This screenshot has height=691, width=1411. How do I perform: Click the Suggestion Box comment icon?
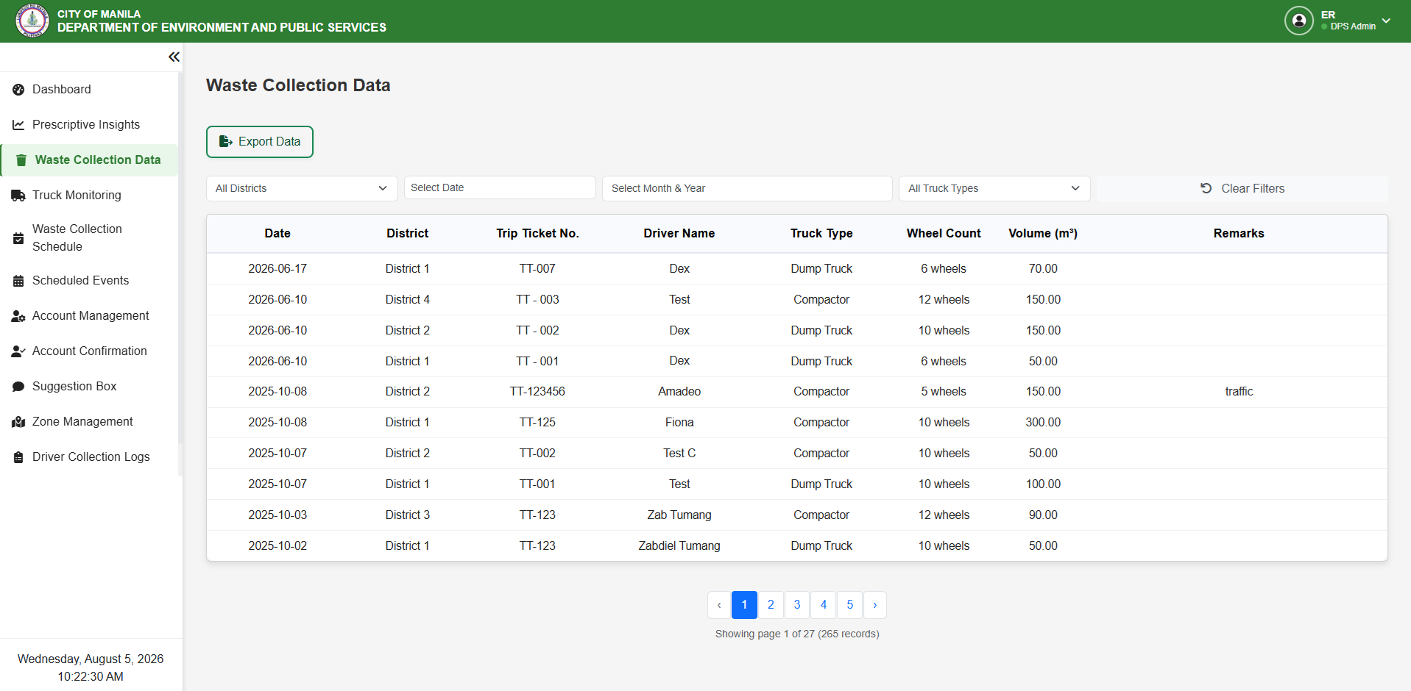coord(18,387)
